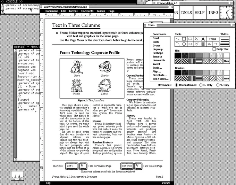
Task: Select the Text Column tool icon
Action: [203, 44]
